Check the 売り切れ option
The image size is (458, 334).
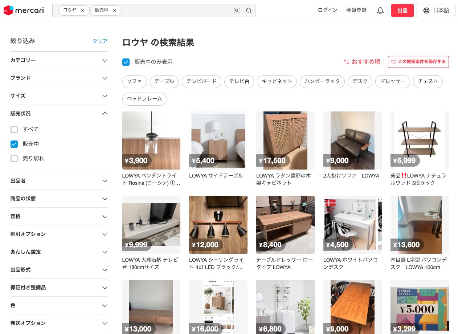point(14,159)
